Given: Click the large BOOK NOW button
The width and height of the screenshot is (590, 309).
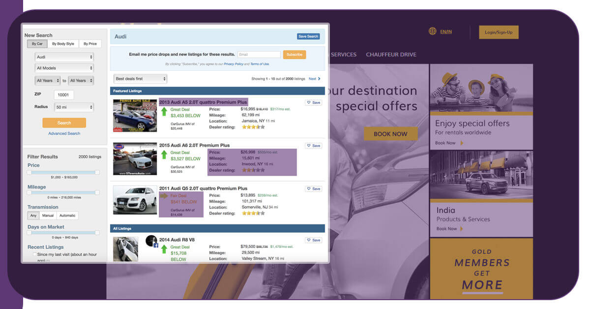Looking at the screenshot, I should tap(390, 134).
